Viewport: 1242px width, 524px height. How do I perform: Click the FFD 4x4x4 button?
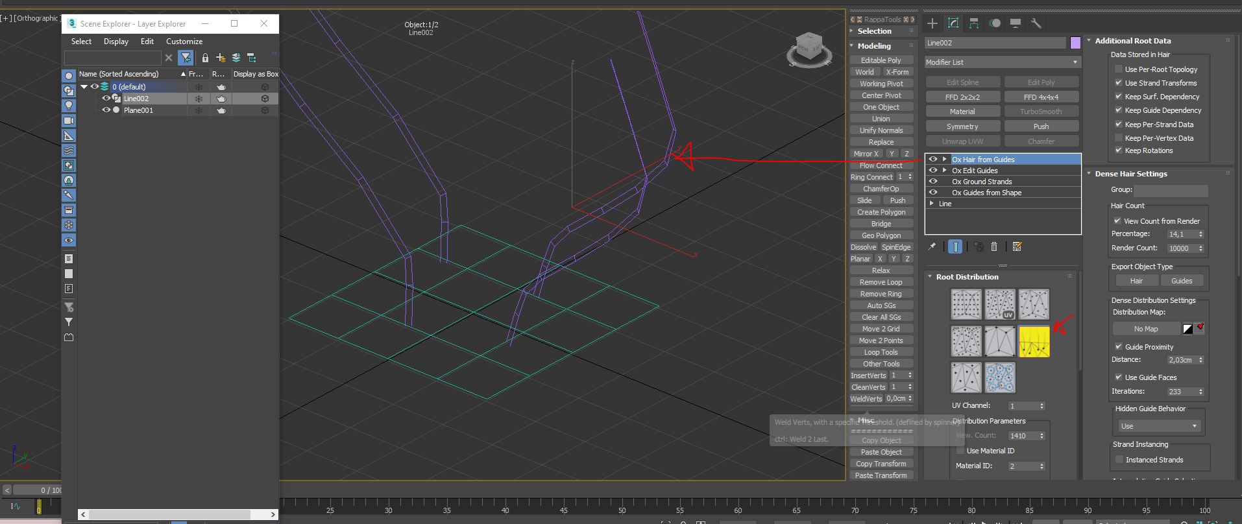point(1041,97)
